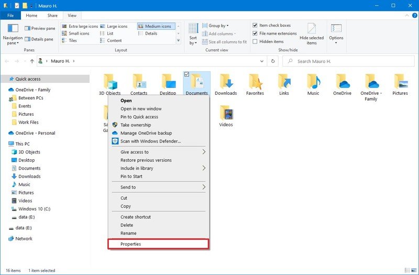Expand the Group by dropdown
Image resolution: width=419 pixels, height=275 pixels.
pos(218,26)
